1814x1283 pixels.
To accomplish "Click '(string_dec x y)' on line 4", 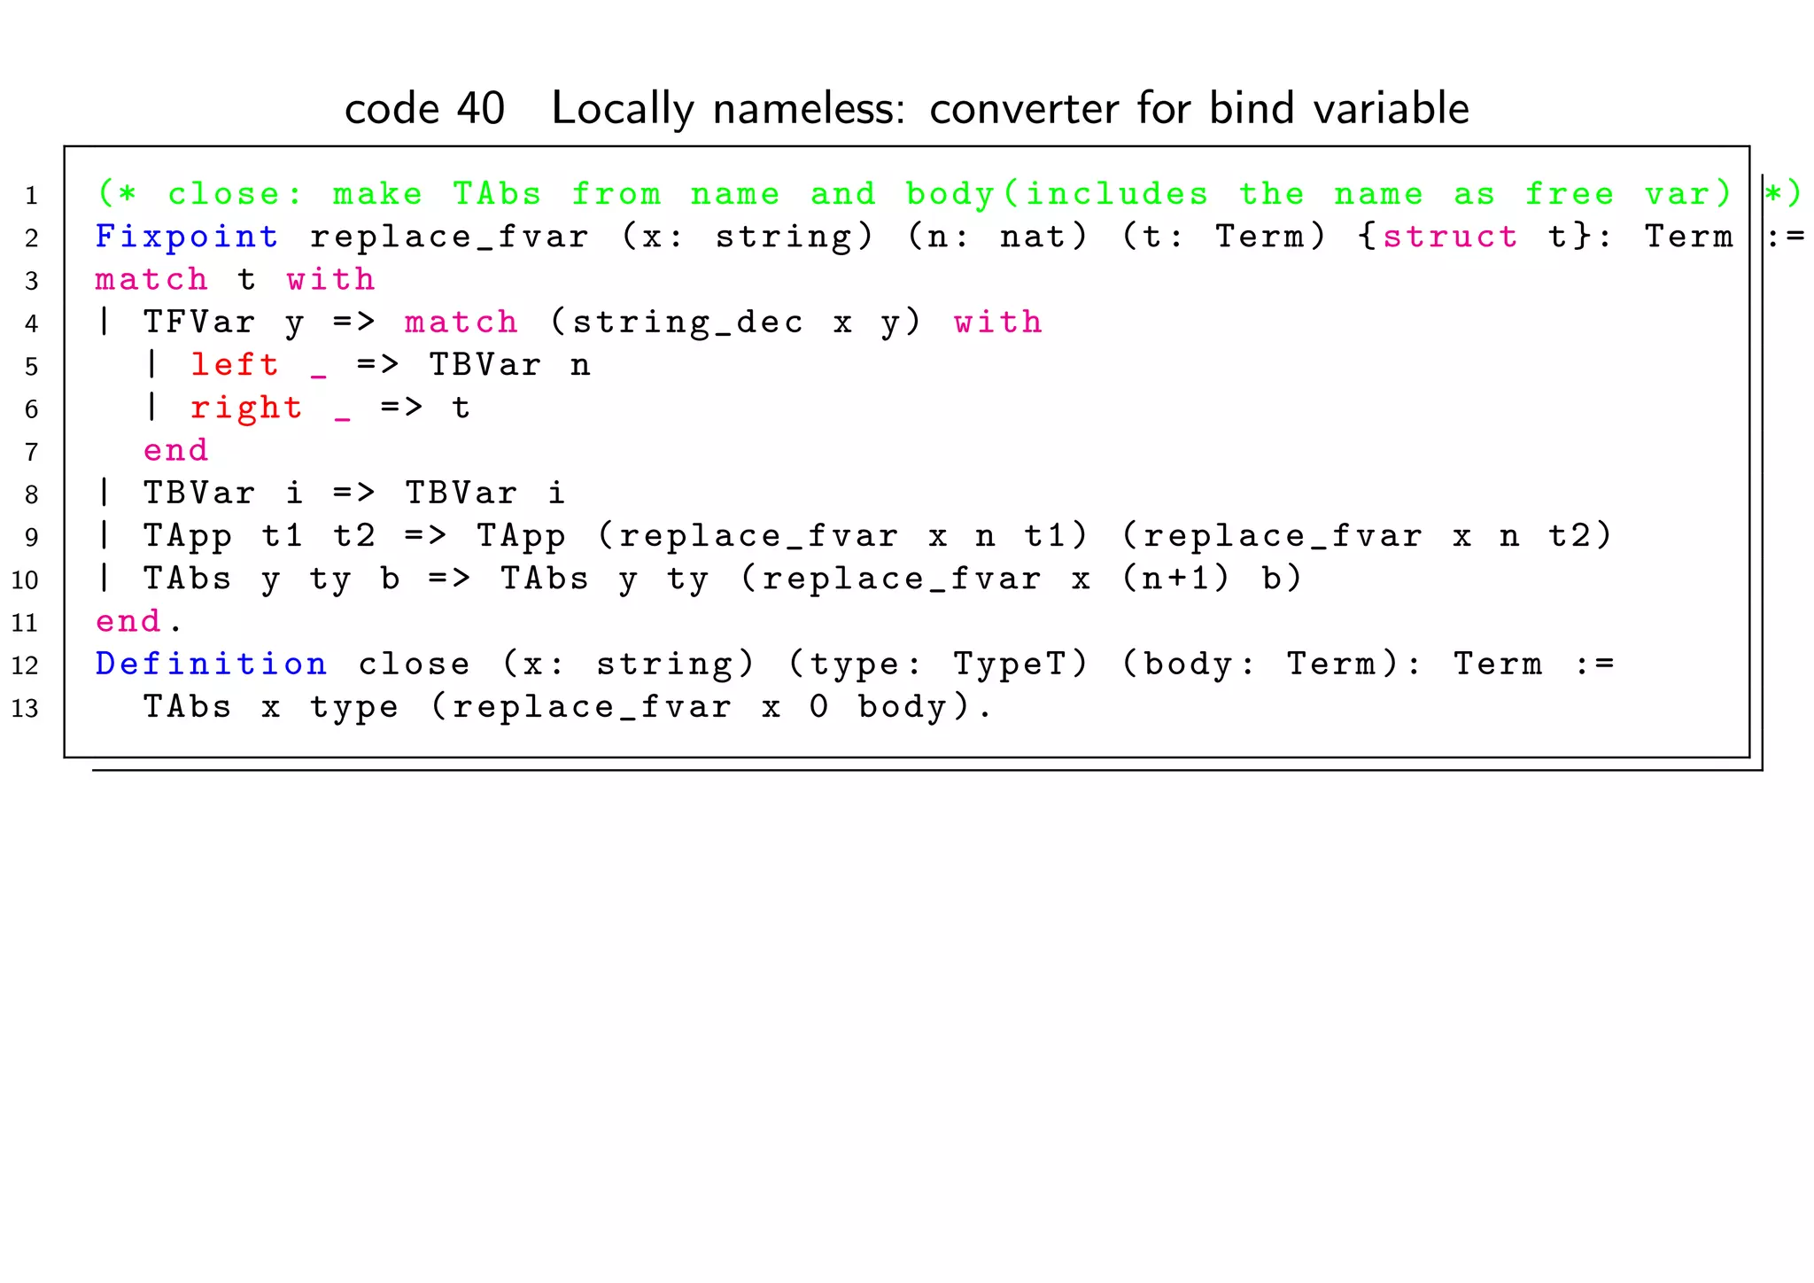I will point(735,322).
